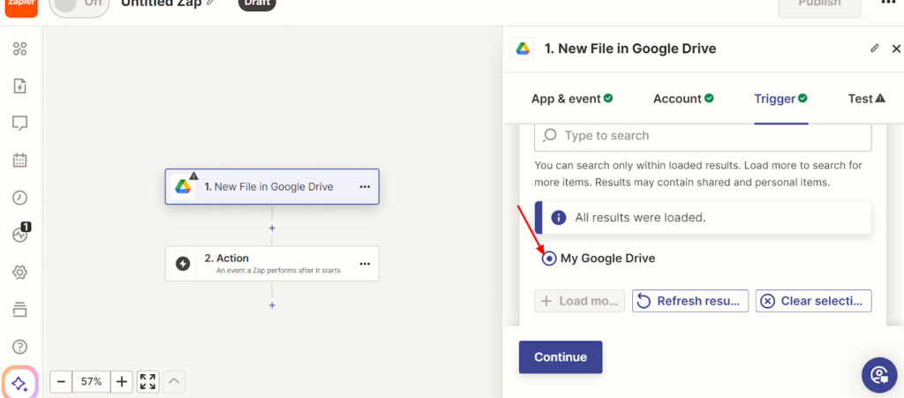Viewport: 904px width, 398px height.
Task: Click the Continue button
Action: tap(561, 357)
